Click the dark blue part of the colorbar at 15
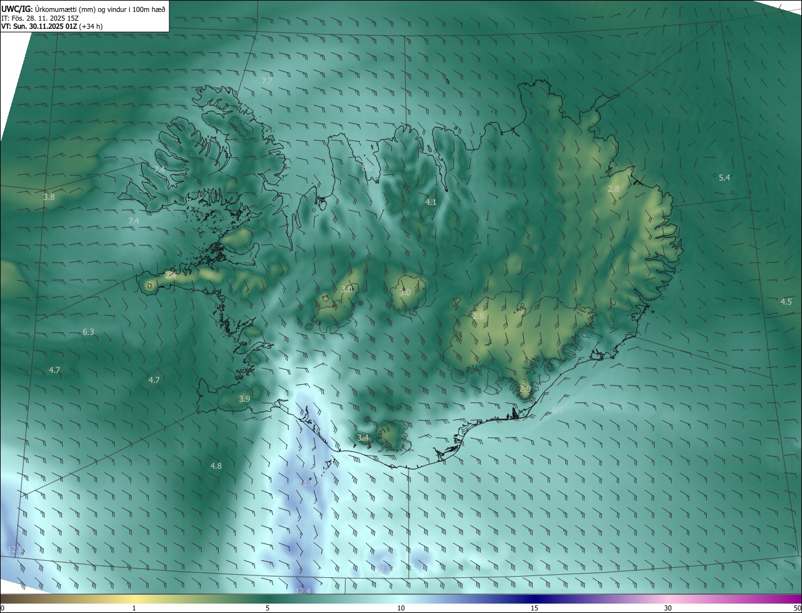This screenshot has width=802, height=613. pos(534,599)
